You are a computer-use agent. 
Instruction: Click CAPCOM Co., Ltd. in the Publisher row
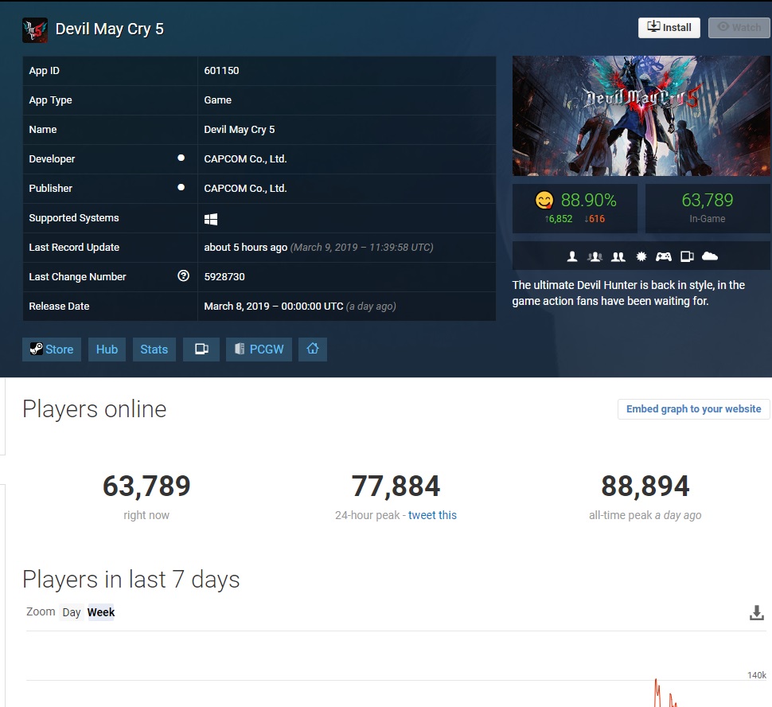(x=245, y=188)
